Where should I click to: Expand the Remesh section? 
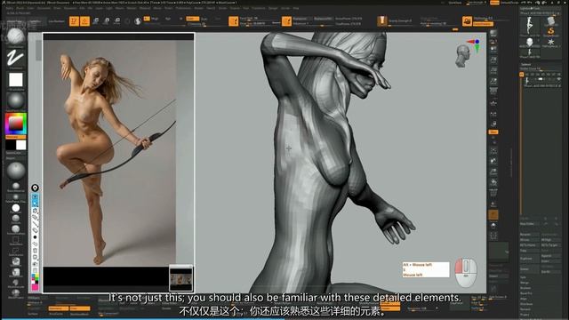pyautogui.click(x=525, y=309)
